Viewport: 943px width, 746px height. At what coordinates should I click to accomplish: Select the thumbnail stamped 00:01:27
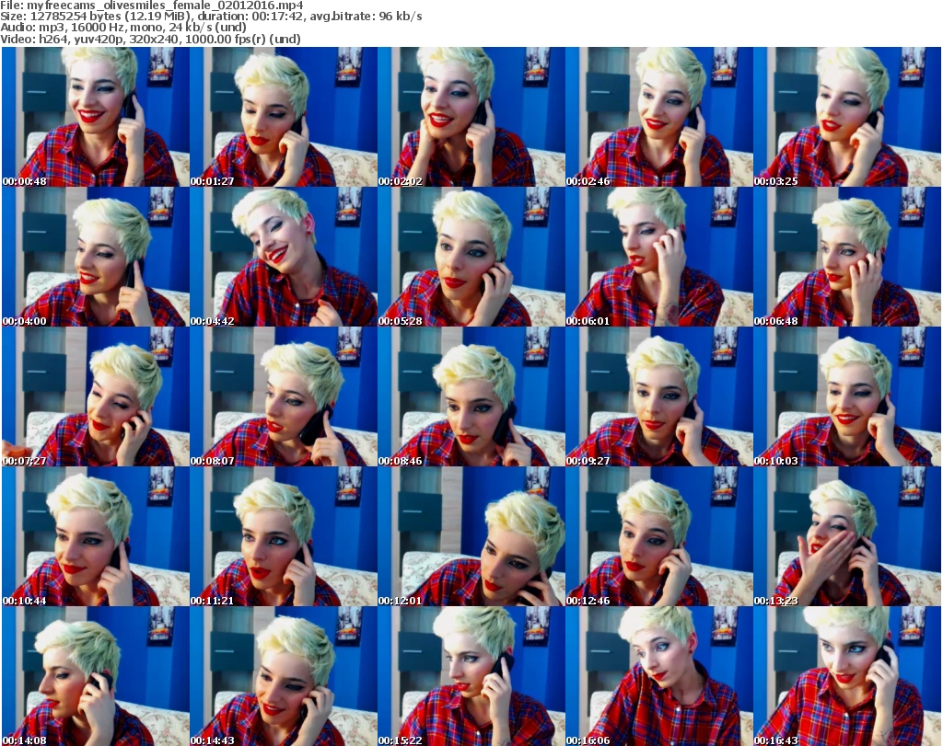pos(284,117)
